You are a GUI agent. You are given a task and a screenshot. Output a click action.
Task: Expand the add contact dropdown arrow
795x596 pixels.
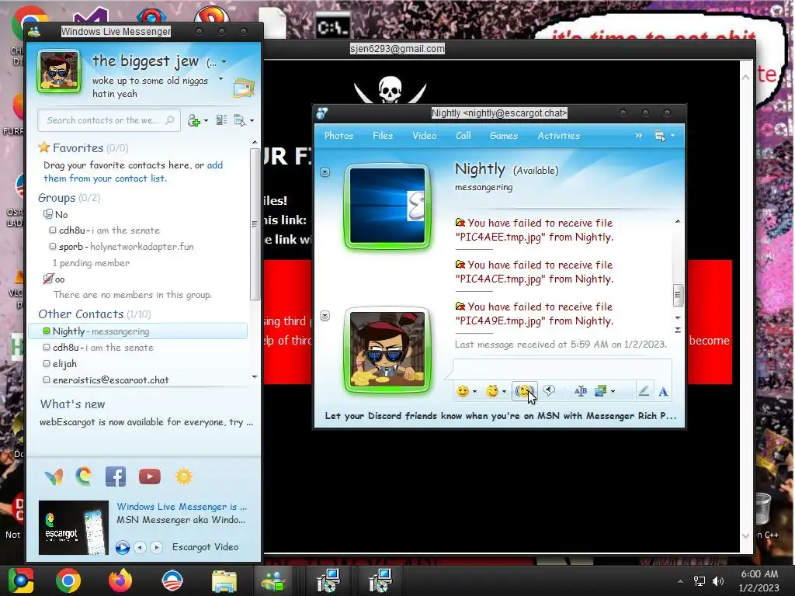(205, 120)
